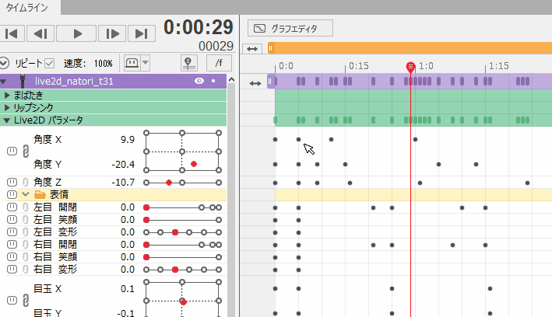Expand the リップシンク group

pos(7,107)
